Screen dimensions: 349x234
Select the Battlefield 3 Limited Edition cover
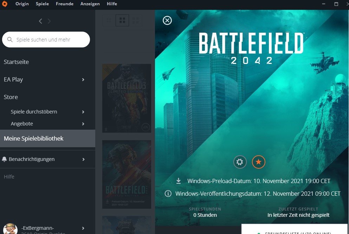pos(127,98)
